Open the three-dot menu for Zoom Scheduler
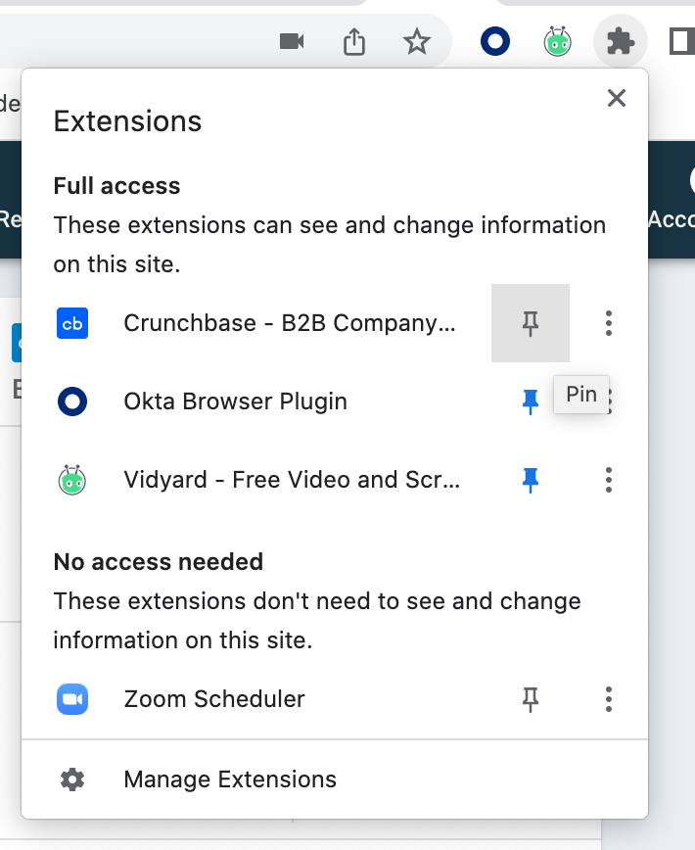Screen dimensions: 695x850 pyautogui.click(x=608, y=698)
